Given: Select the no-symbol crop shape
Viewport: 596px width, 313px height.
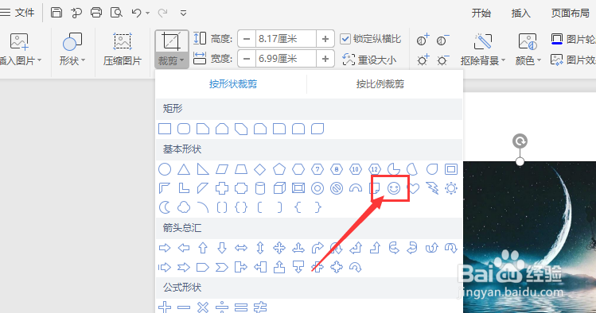Looking at the screenshot, I should pyautogui.click(x=337, y=188).
